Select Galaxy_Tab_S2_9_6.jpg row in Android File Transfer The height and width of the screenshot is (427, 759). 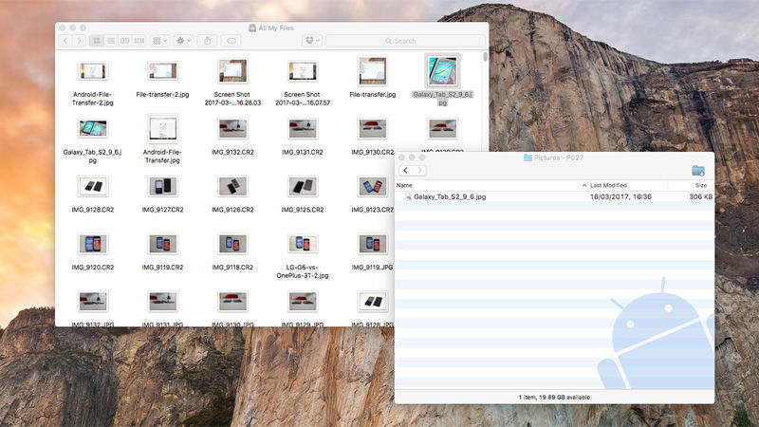(x=555, y=197)
